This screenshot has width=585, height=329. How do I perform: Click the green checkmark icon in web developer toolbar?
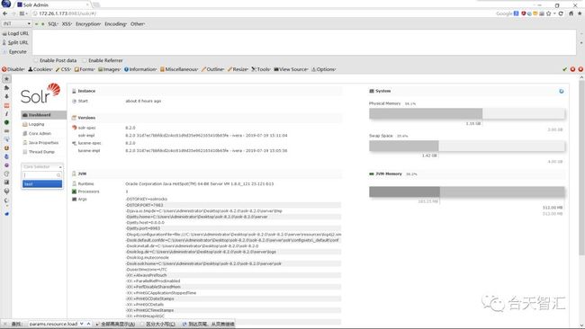point(564,69)
